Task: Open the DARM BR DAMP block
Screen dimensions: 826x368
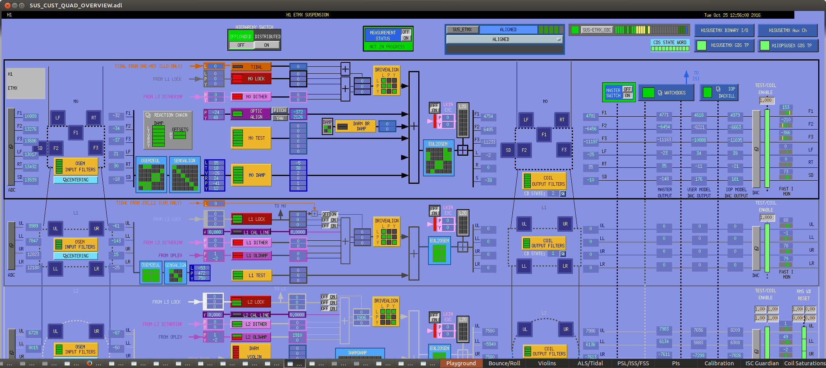Action: 355,126
